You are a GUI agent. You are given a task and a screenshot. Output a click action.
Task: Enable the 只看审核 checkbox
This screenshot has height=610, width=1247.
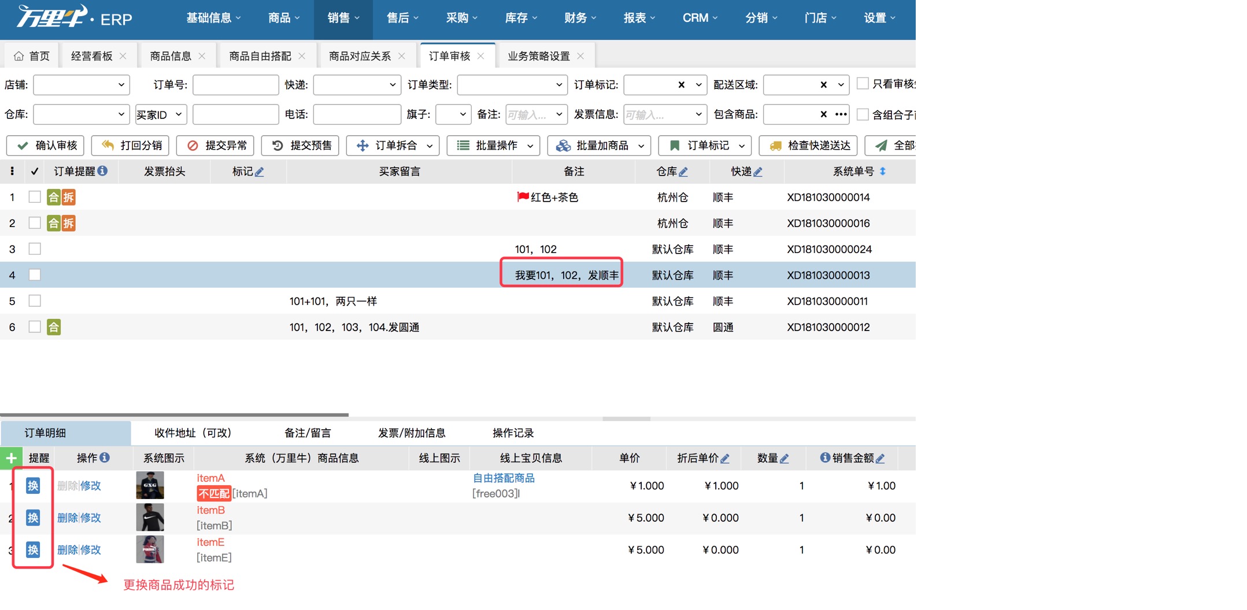(x=864, y=82)
